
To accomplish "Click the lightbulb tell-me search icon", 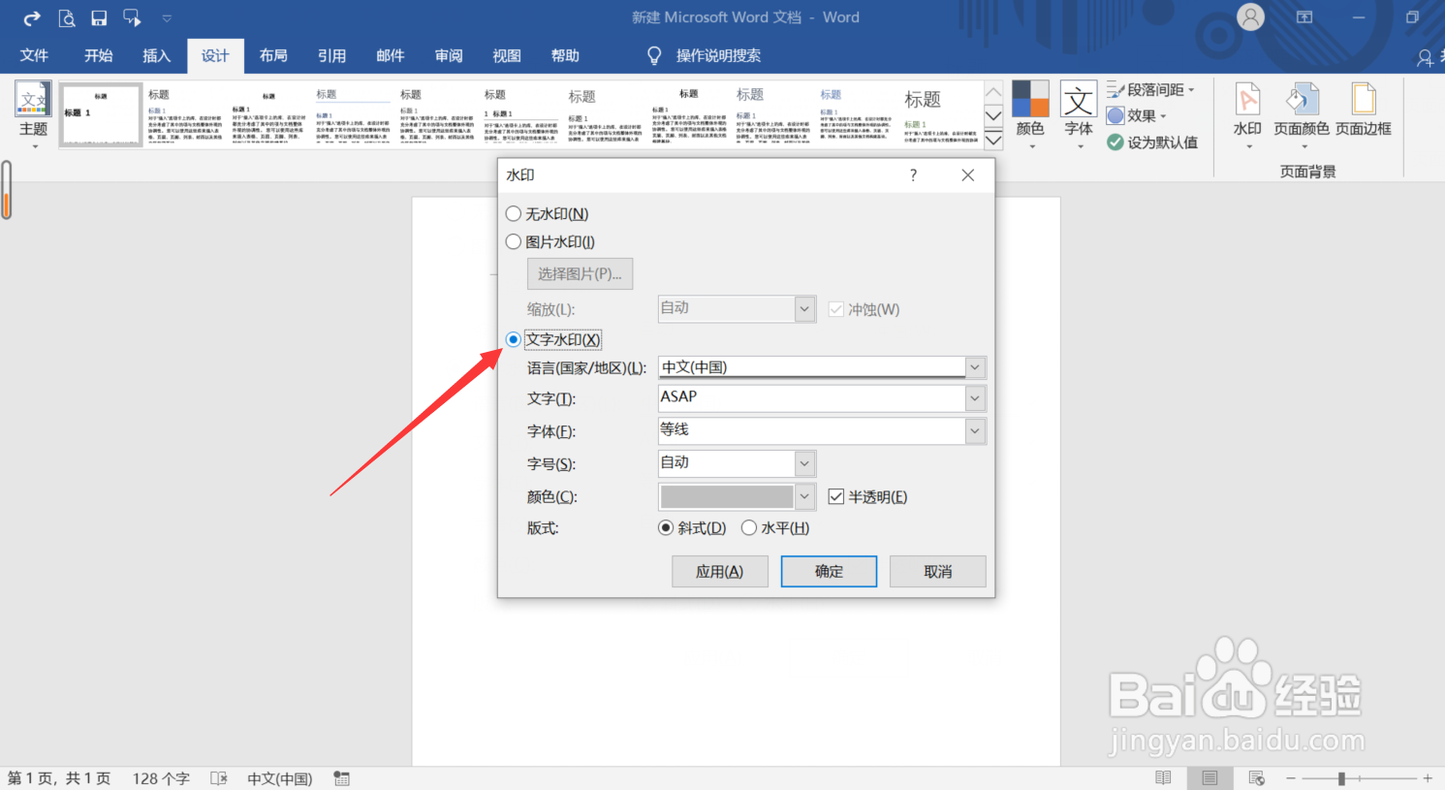I will 654,56.
